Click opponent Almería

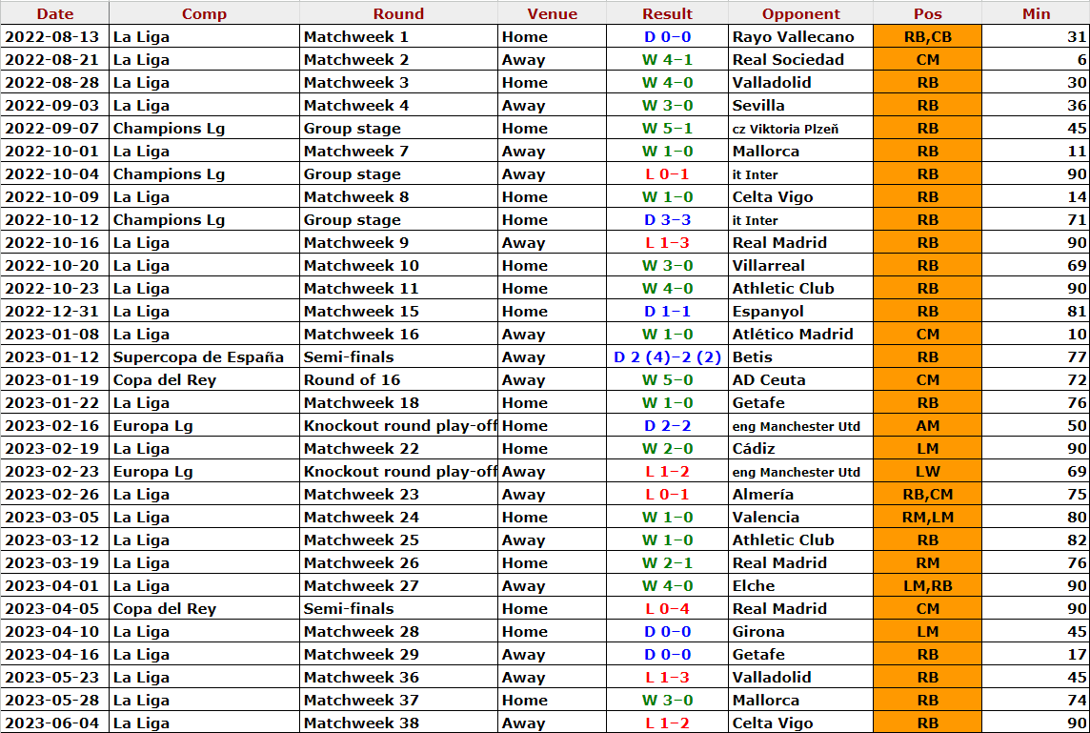[x=800, y=495]
